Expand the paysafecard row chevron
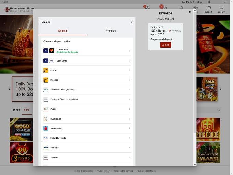The image size is (233, 175). 130,128
